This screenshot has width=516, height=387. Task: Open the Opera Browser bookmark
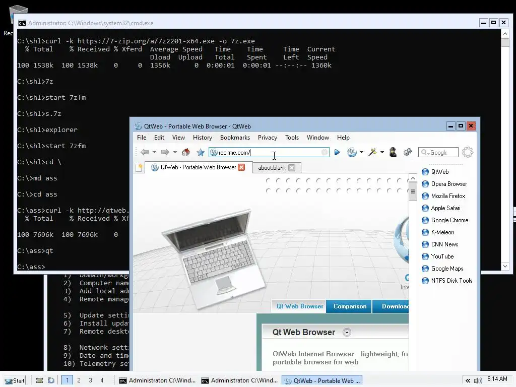click(444, 184)
